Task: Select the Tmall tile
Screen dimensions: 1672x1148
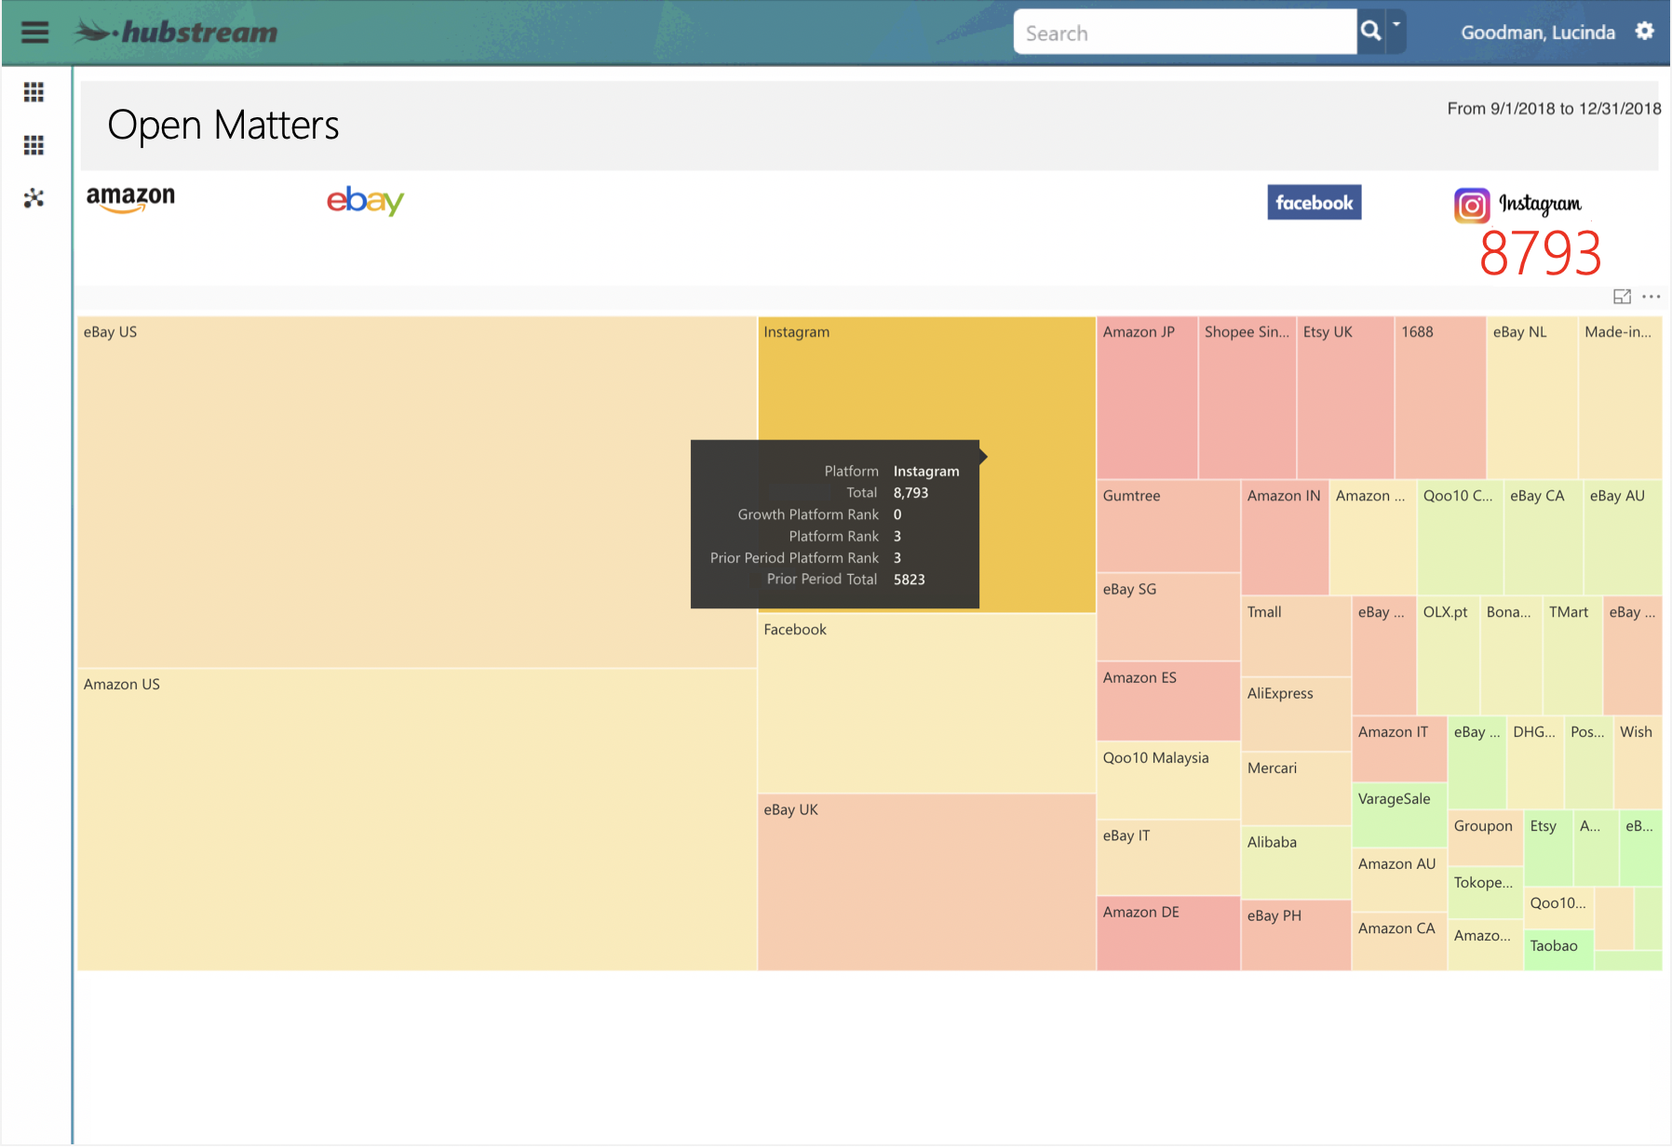Action: coord(1296,636)
